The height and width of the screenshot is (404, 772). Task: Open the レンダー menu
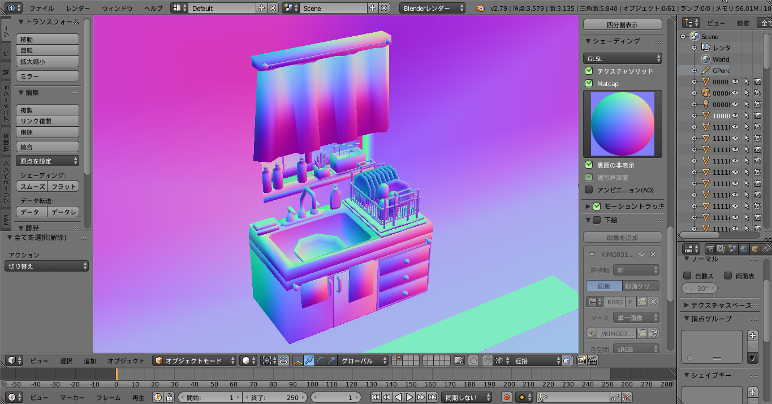(x=78, y=8)
